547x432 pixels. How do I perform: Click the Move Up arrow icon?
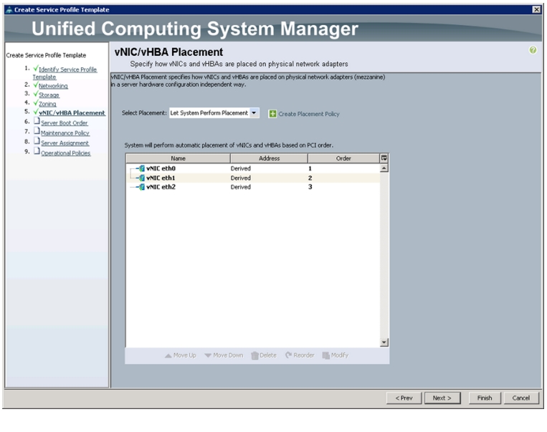168,355
